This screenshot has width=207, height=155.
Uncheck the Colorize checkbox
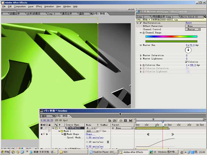click(x=186, y=62)
